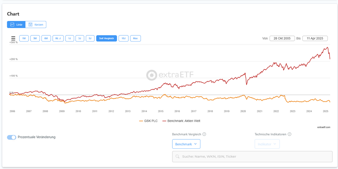The image size is (338, 169).
Task: Click the info icon beside Technische Indikatoren
Action: (290, 134)
